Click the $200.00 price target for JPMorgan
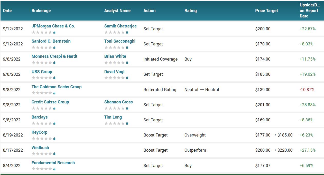Screen dimensions: 324x175 pyautogui.click(x=263, y=29)
